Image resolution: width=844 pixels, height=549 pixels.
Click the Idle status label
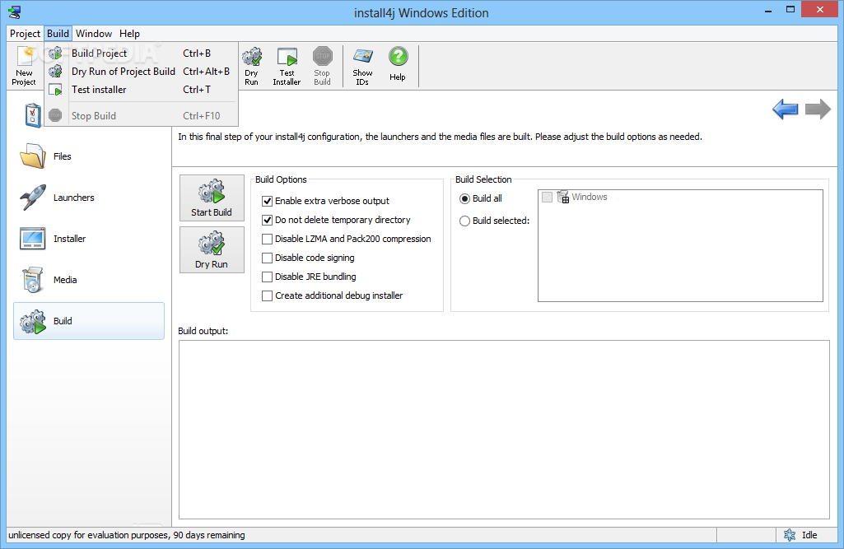(x=809, y=535)
